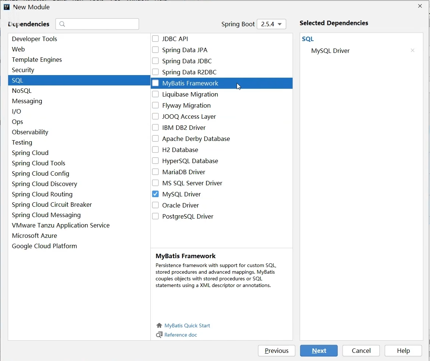Tick the Oracle Driver checkbox
The height and width of the screenshot is (361, 430).
(156, 205)
